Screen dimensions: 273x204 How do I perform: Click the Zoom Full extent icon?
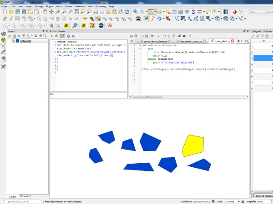[x=76, y=12]
